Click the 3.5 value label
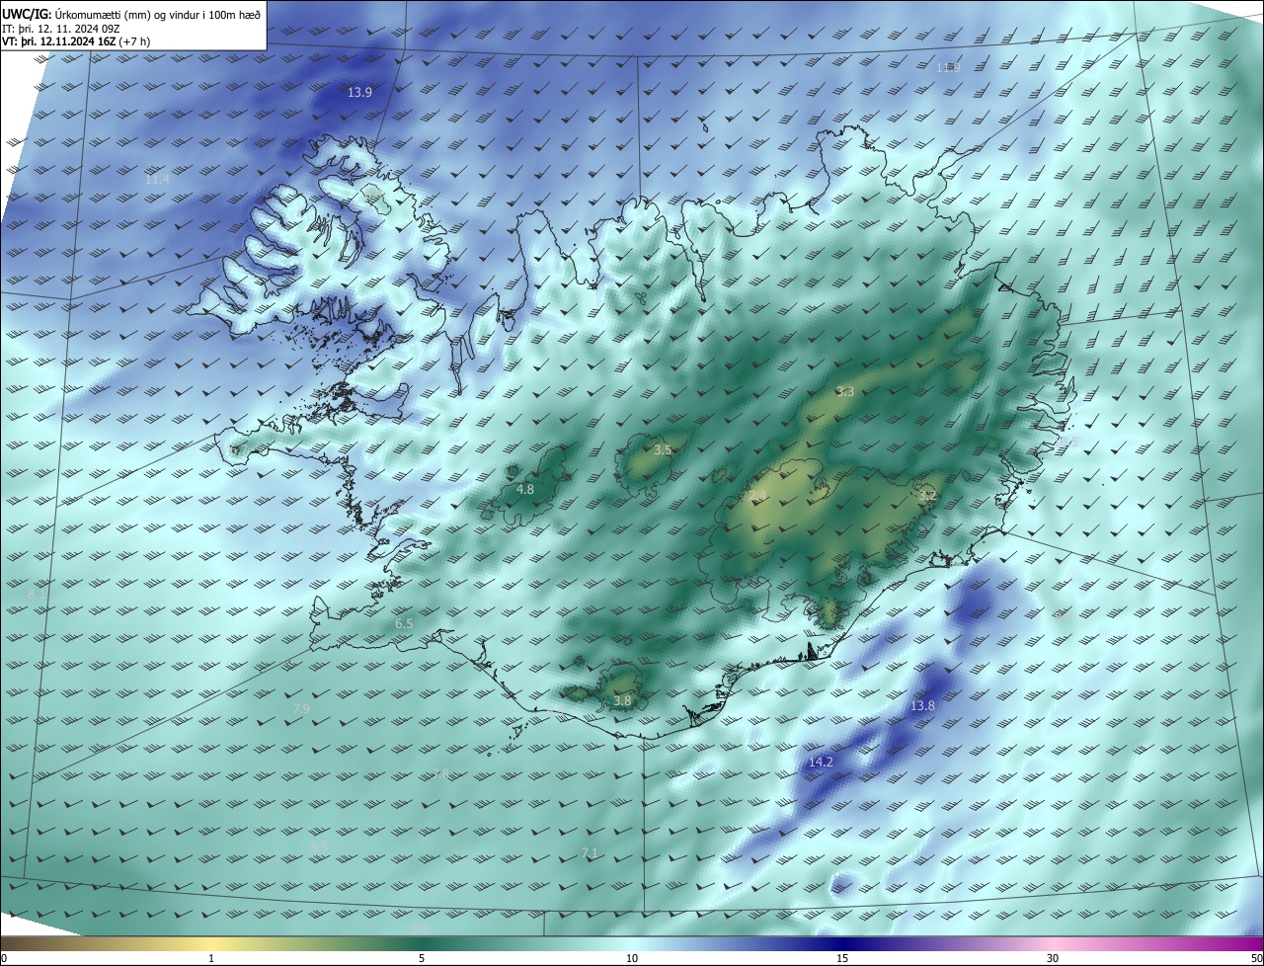1264x966 pixels. [x=663, y=450]
